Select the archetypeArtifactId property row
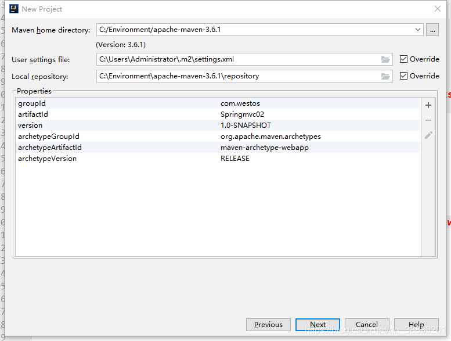 218,148
